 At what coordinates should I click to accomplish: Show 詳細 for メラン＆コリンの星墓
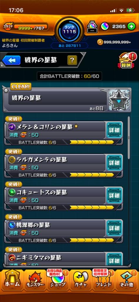point(114,130)
